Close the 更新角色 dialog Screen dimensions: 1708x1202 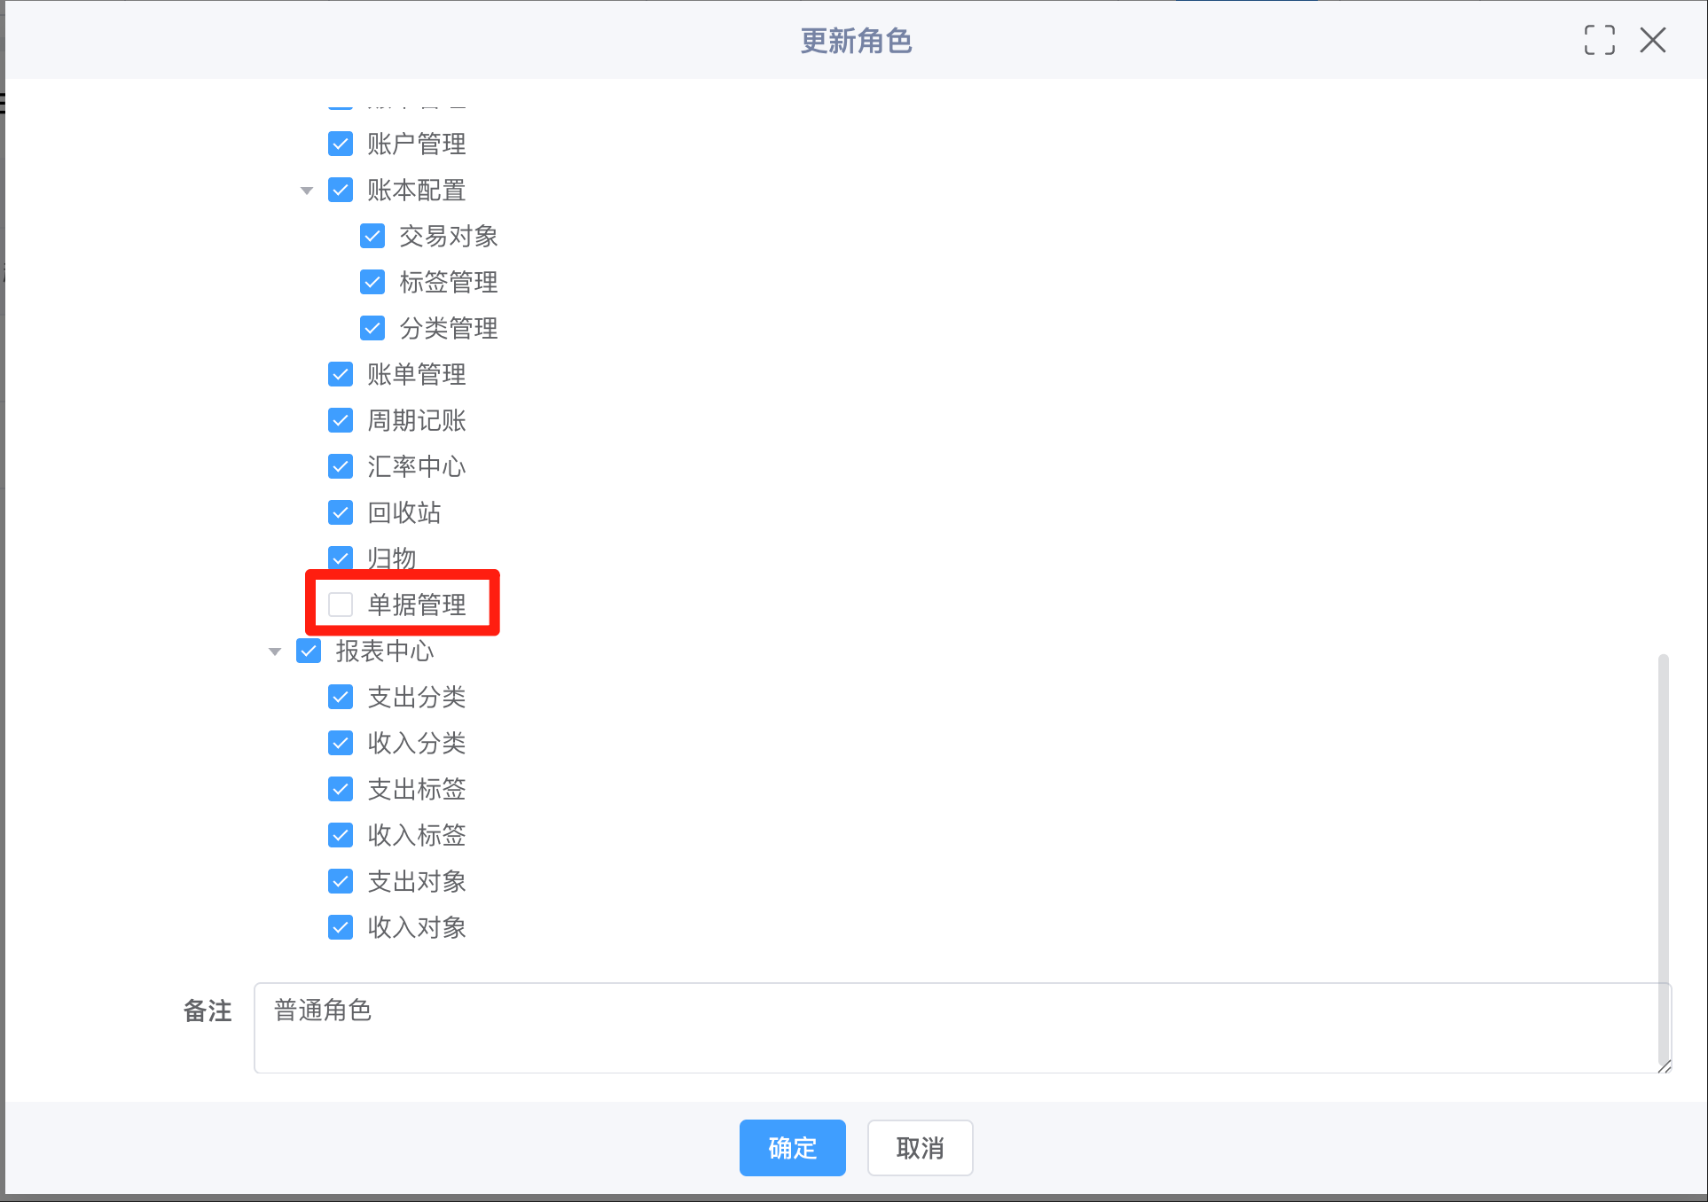1652,40
